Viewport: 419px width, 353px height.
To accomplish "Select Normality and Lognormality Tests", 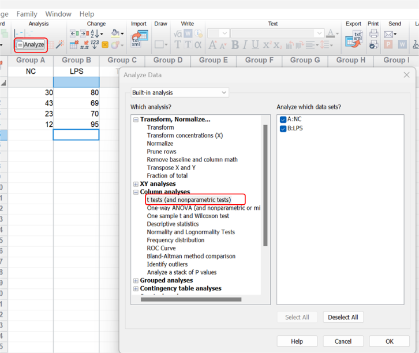I will (191, 232).
